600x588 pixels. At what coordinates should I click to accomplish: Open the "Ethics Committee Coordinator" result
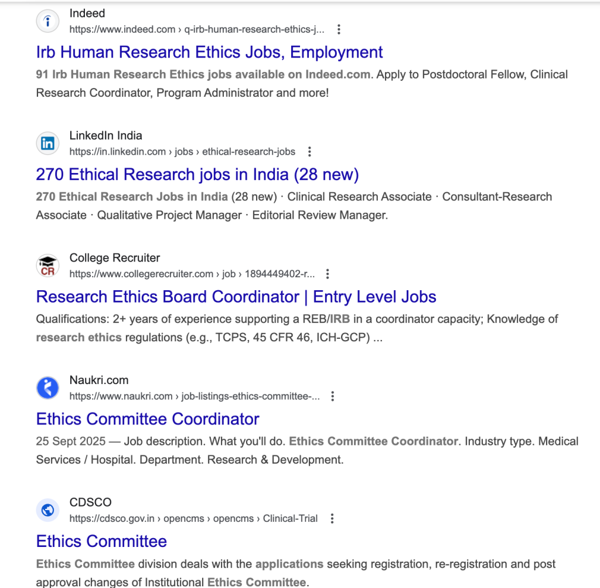click(148, 419)
